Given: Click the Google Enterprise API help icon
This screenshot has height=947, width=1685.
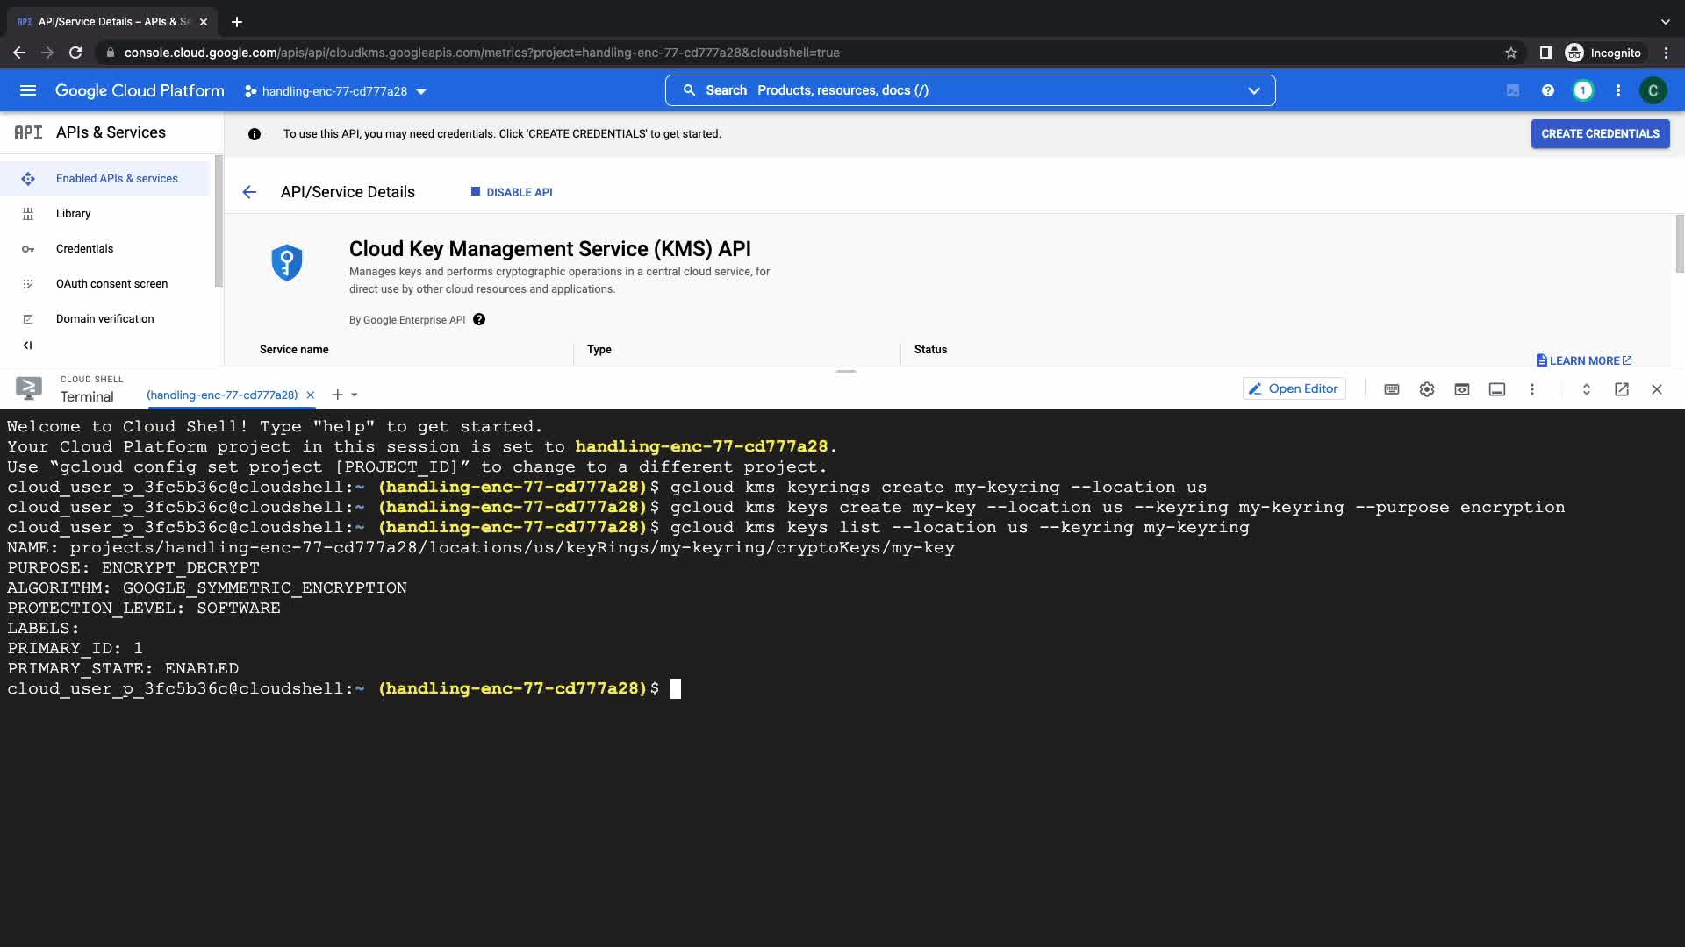Looking at the screenshot, I should [x=479, y=319].
